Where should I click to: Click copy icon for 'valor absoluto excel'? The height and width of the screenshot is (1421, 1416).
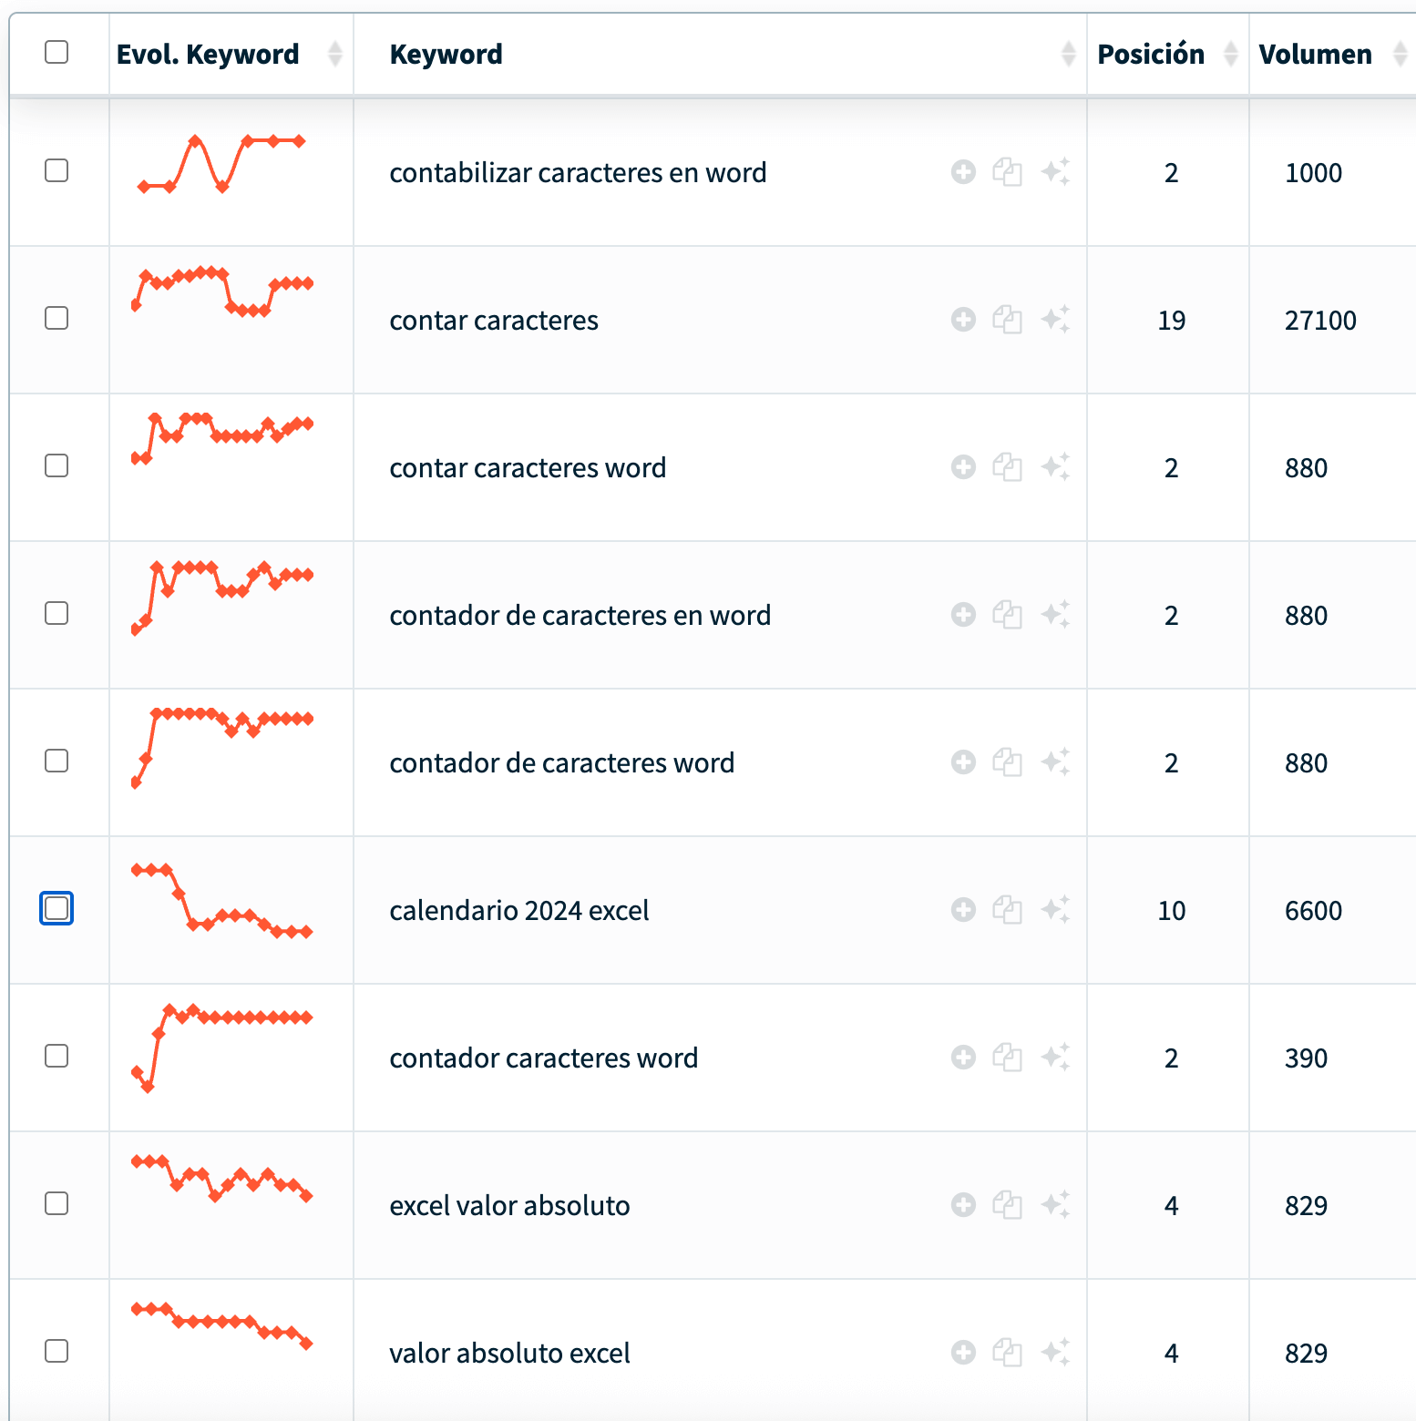click(x=1007, y=1353)
